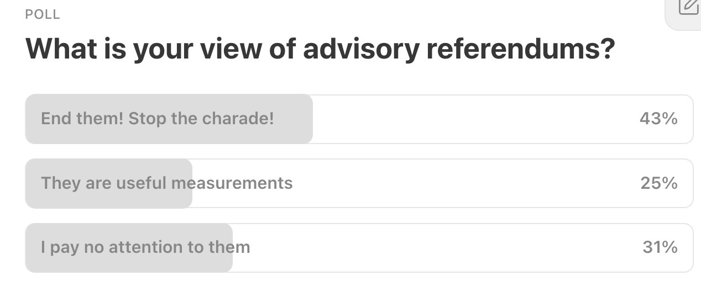Image resolution: width=701 pixels, height=297 pixels.
Task: Click the 43% result value
Action: point(658,119)
